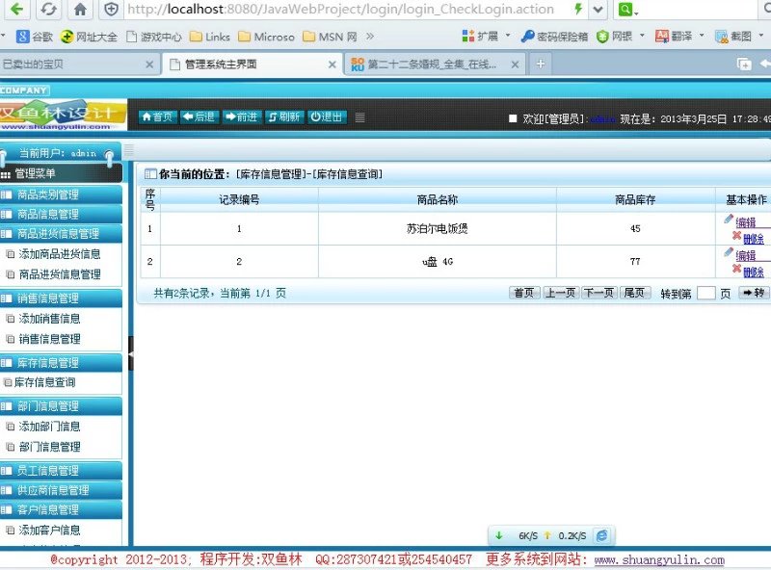Open the 翻译 translate dropdown
771x570 pixels.
(679, 36)
